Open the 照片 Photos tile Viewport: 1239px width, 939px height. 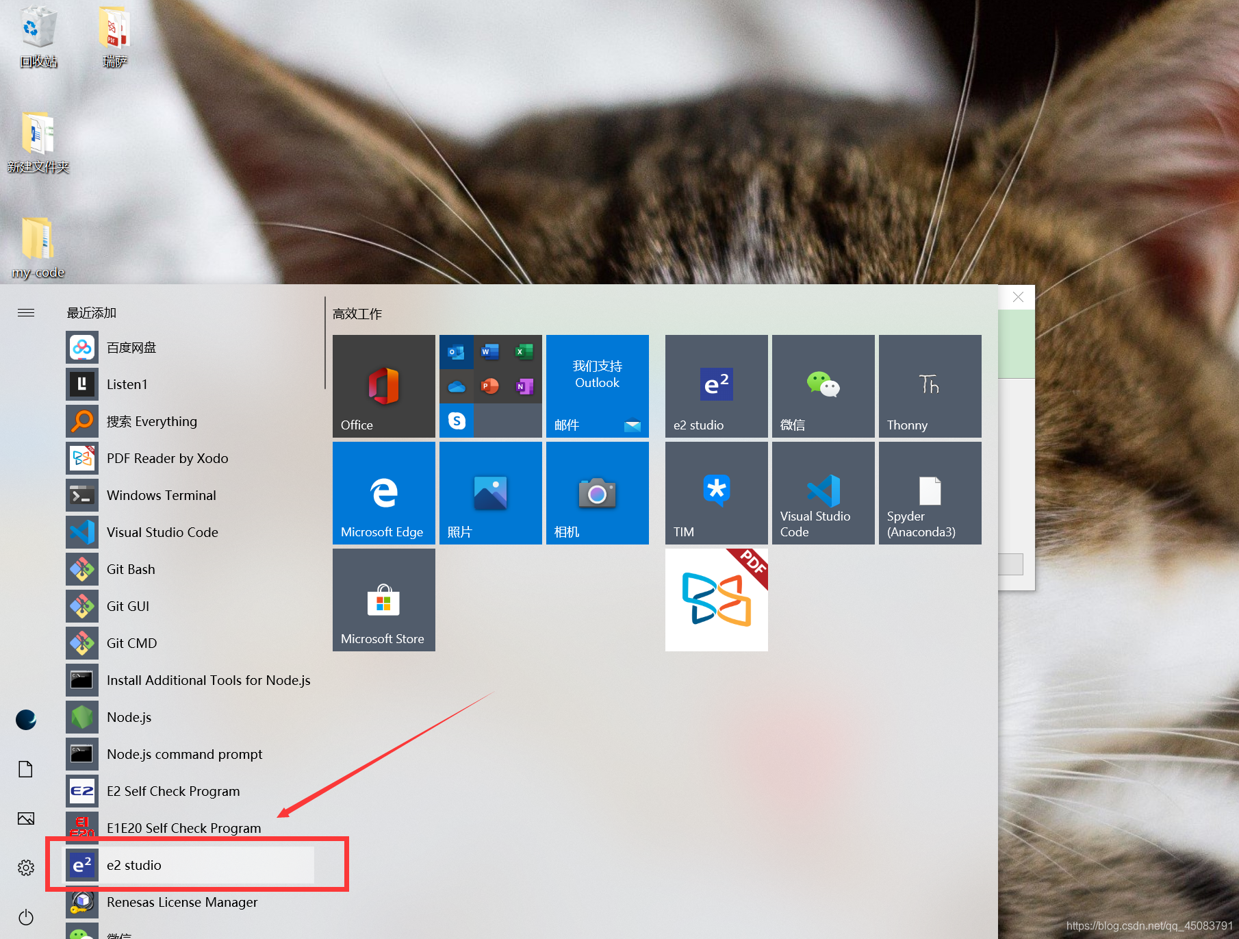click(x=491, y=493)
